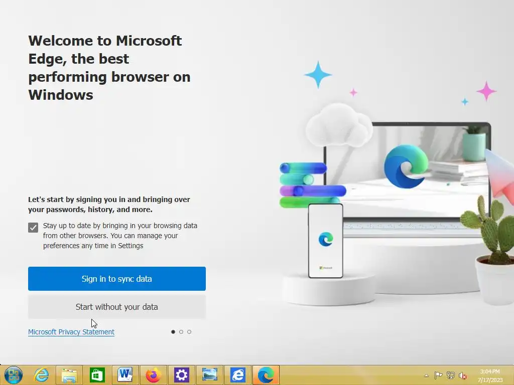
Task: Switch to Microsoft Edge taskbar icon
Action: tap(266, 375)
